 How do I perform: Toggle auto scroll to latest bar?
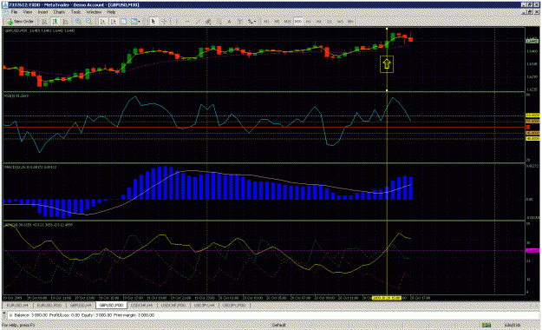pos(102,22)
